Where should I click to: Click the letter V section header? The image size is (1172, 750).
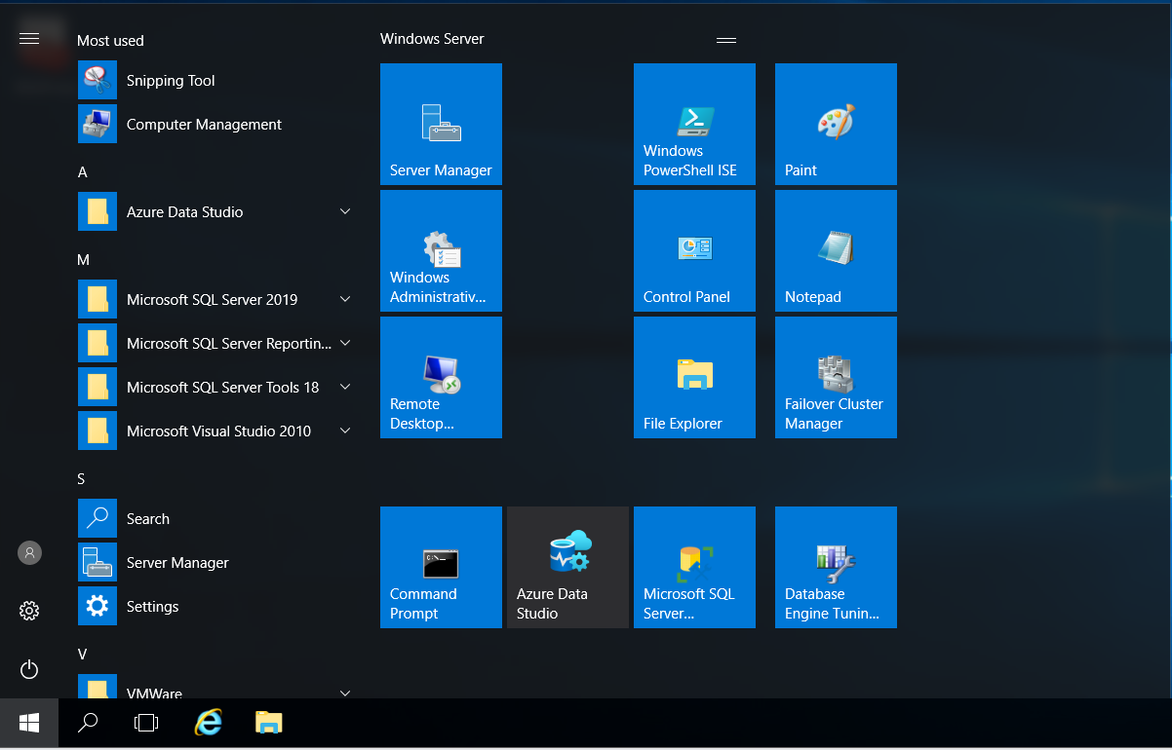coord(83,655)
